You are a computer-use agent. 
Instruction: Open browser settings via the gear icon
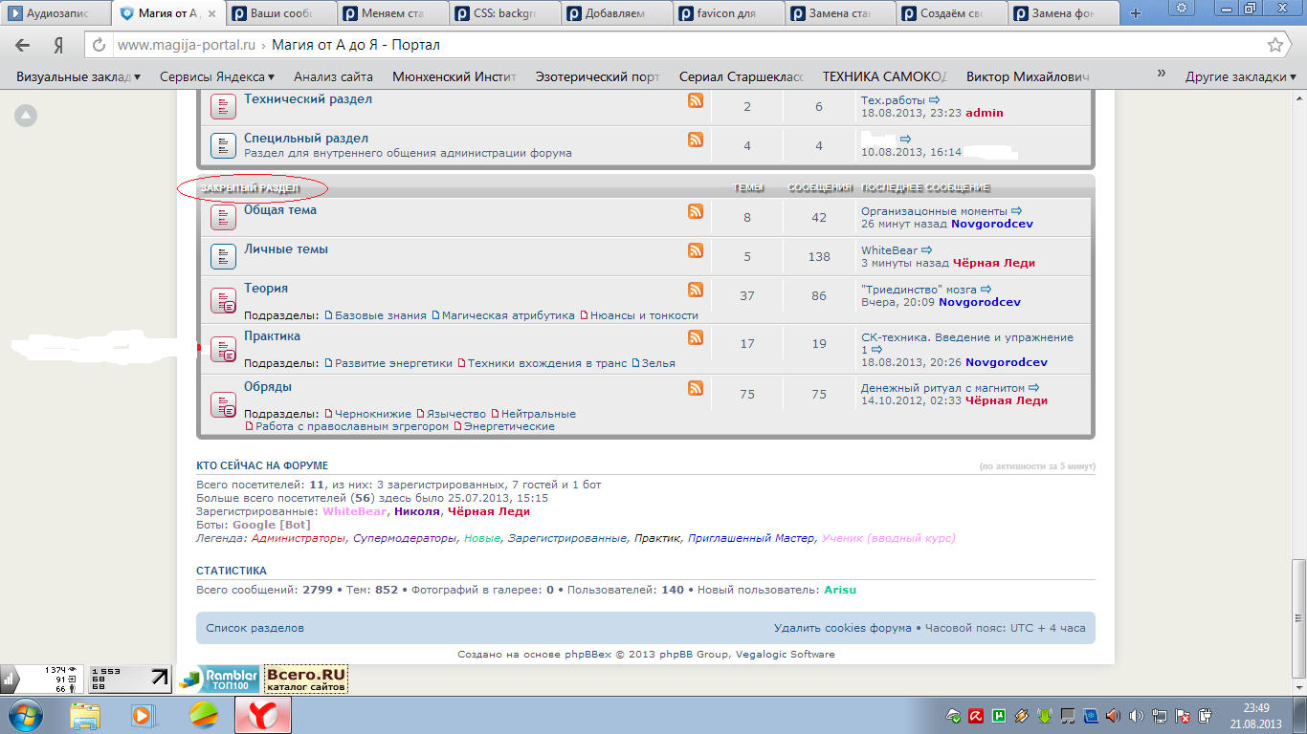pyautogui.click(x=1182, y=9)
